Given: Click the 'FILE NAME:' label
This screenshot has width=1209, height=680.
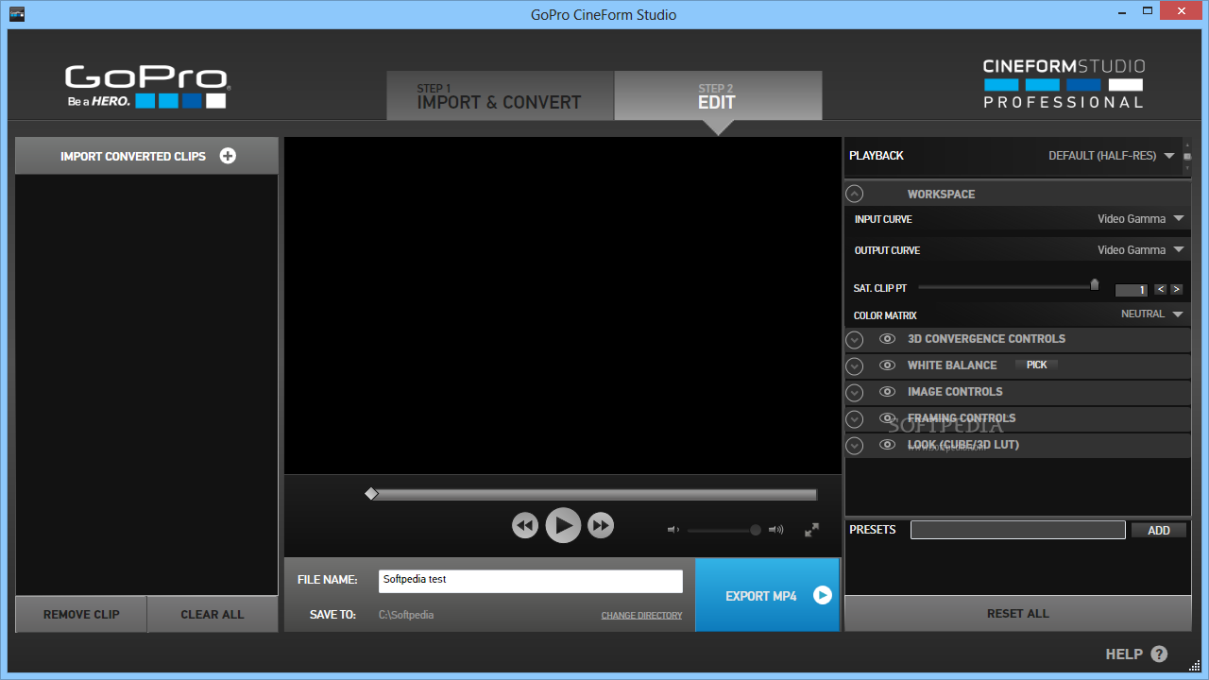Looking at the screenshot, I should (327, 580).
